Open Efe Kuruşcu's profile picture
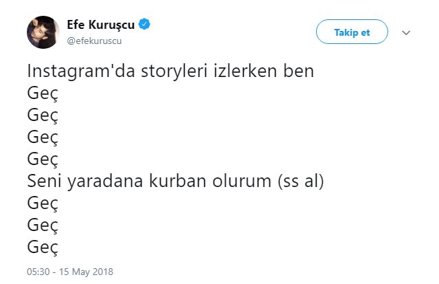 click(x=43, y=32)
